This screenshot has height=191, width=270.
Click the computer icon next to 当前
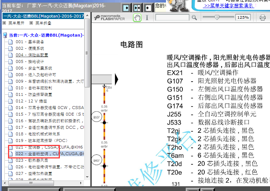coord(5,35)
